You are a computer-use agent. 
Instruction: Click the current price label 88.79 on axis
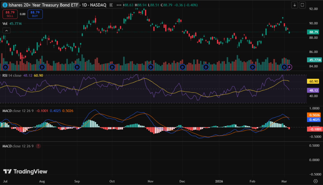coord(313,32)
